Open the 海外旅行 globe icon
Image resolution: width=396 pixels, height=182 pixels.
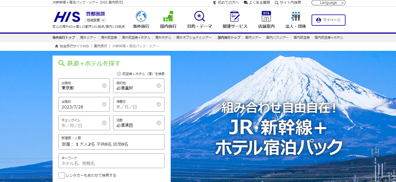pos(141,16)
